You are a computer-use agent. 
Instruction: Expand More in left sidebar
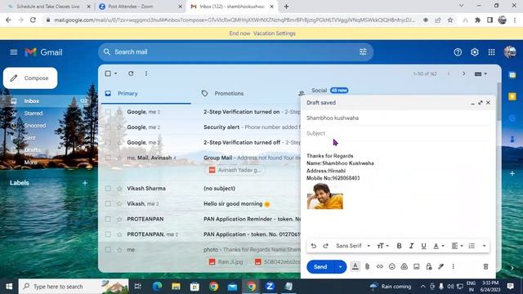click(30, 163)
